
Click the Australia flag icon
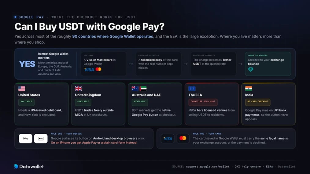[135, 89]
